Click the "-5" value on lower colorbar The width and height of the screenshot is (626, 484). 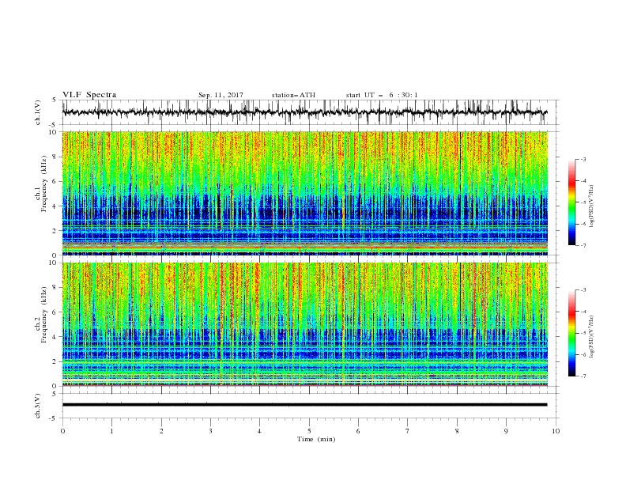(x=583, y=333)
